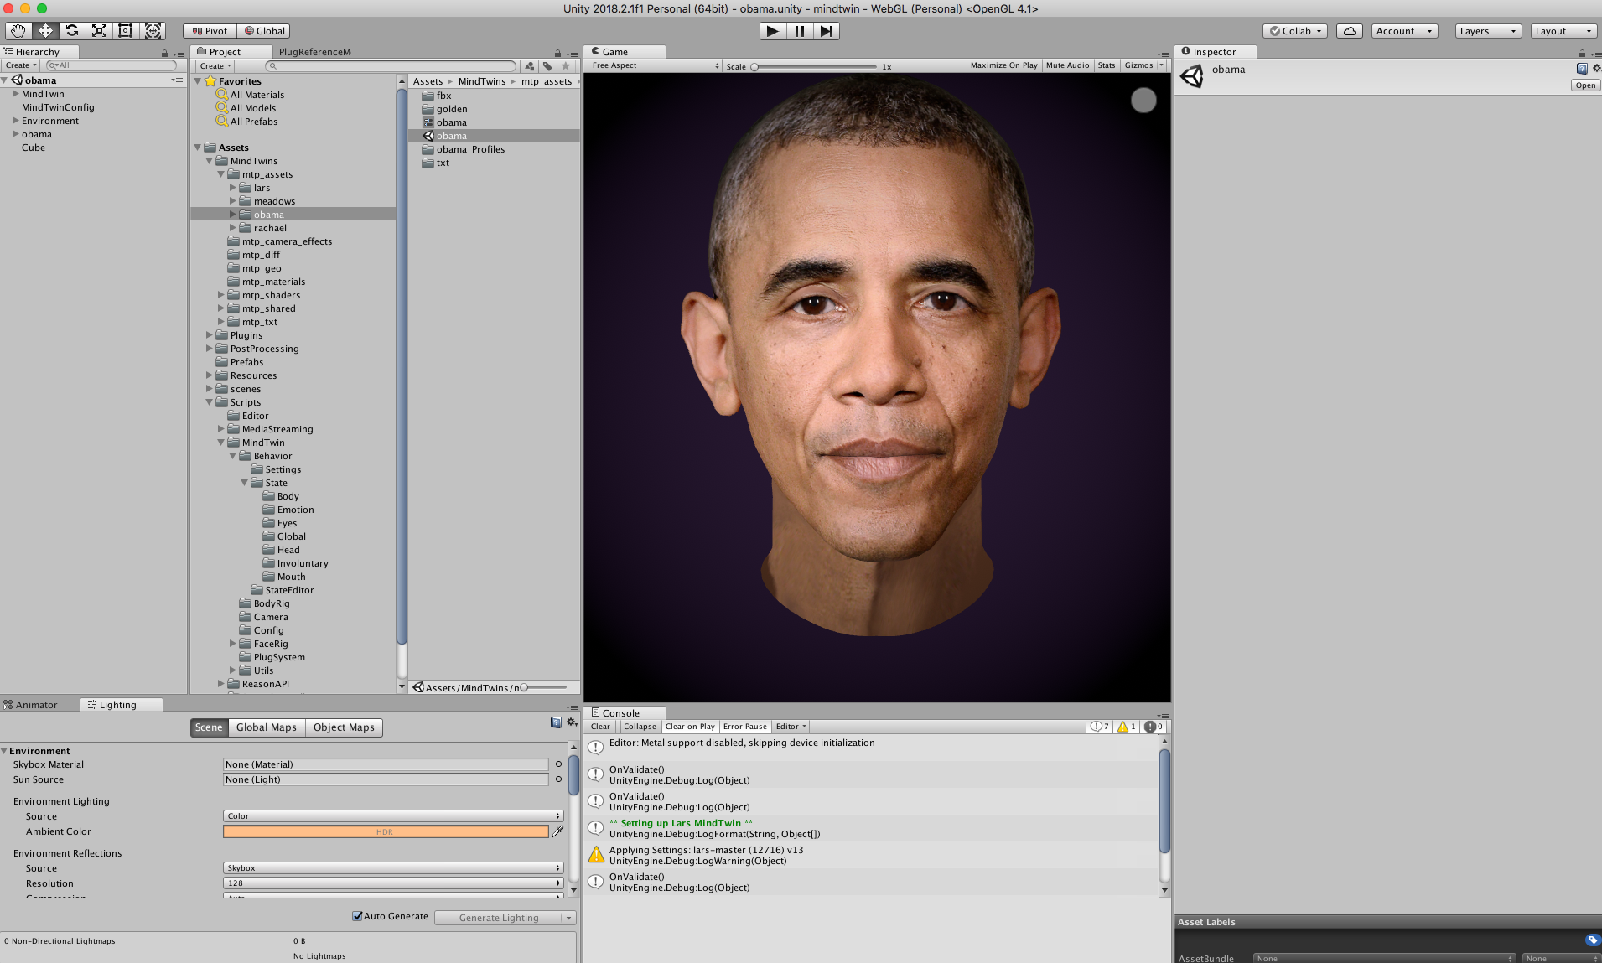
Task: Toggle Stats overlay in Game view
Action: [1107, 65]
